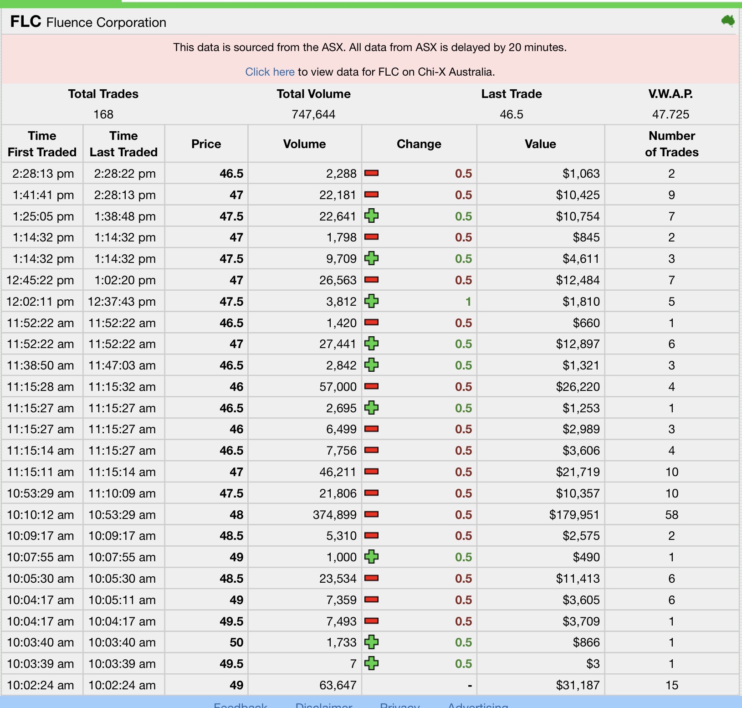Click red minus icon in 1:41:41 pm row
The width and height of the screenshot is (742, 708).
pyautogui.click(x=372, y=195)
